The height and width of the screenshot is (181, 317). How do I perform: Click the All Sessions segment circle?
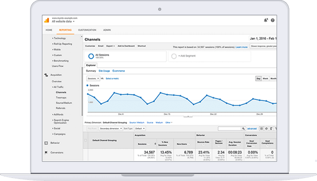click(91, 56)
